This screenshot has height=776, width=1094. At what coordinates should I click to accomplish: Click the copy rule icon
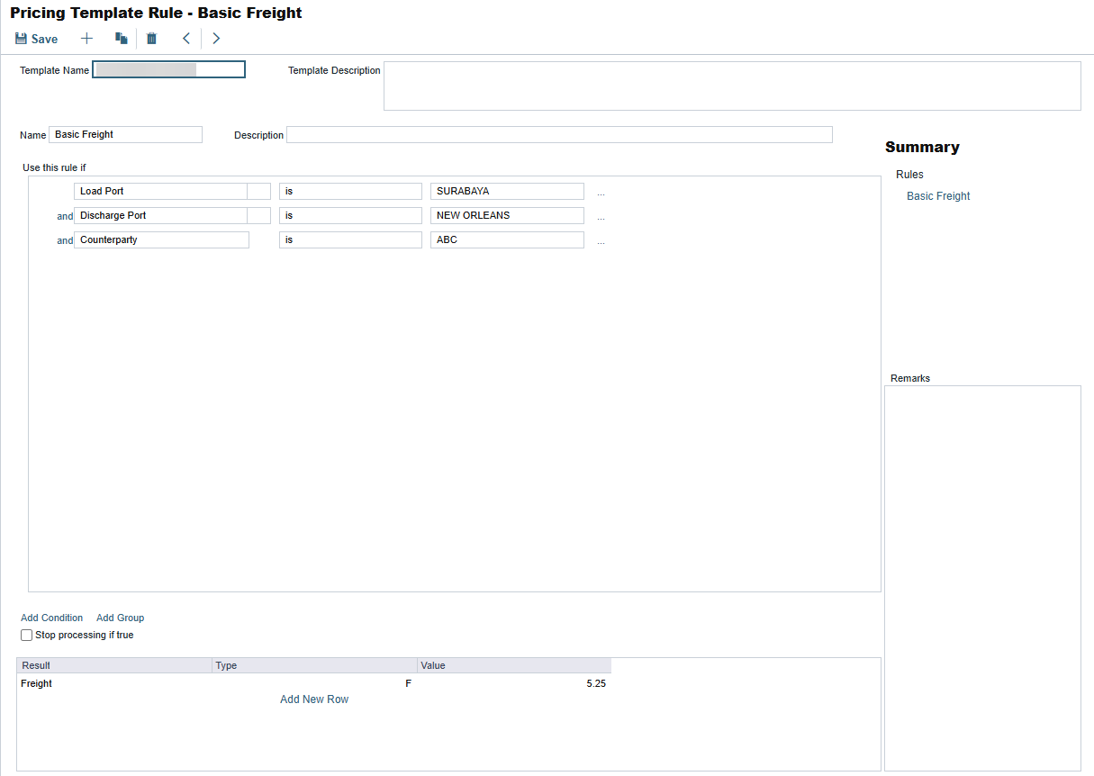121,39
